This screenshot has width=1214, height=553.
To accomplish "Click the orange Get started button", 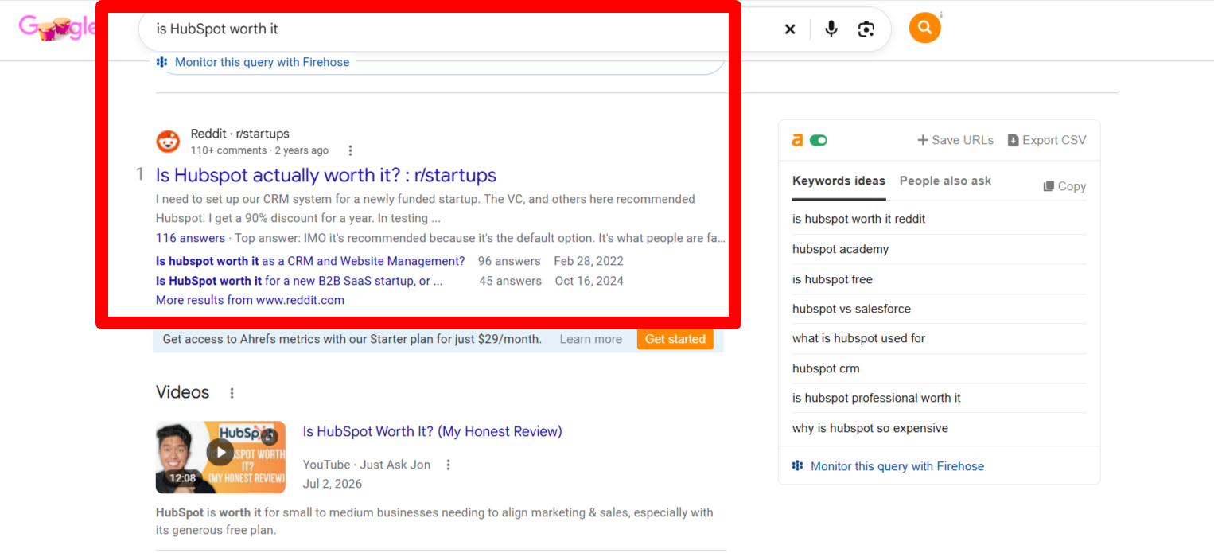I will 675,339.
